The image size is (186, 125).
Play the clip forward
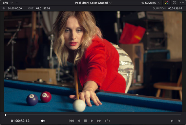(92, 121)
